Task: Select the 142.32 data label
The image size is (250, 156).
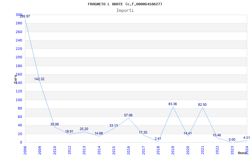Action: (39, 79)
